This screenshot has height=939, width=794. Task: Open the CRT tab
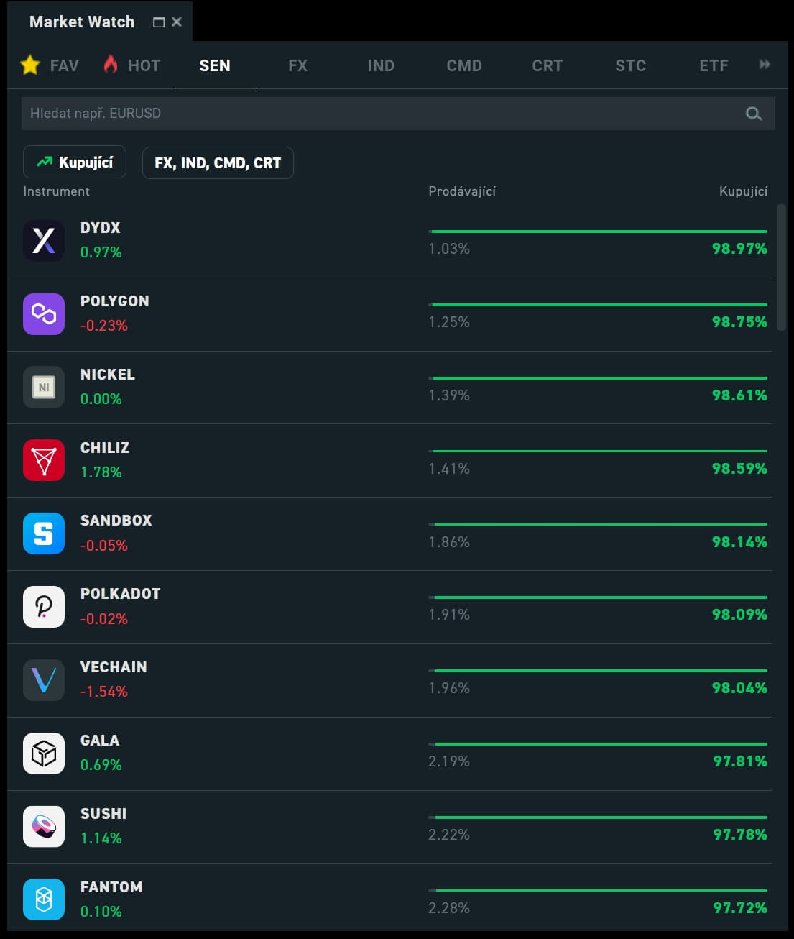(547, 65)
